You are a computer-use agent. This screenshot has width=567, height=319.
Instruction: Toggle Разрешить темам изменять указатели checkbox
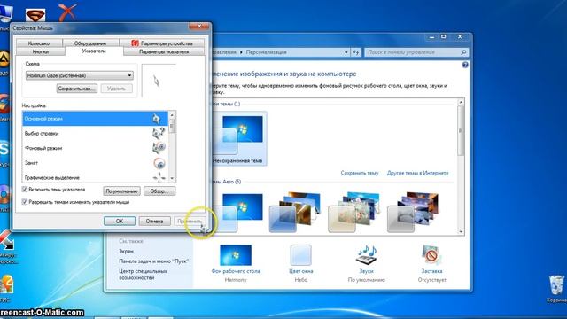pos(25,202)
